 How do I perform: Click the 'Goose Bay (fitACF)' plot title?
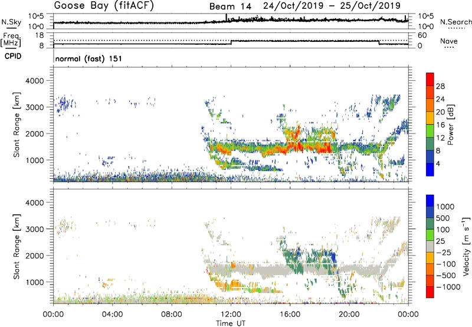pos(104,5)
